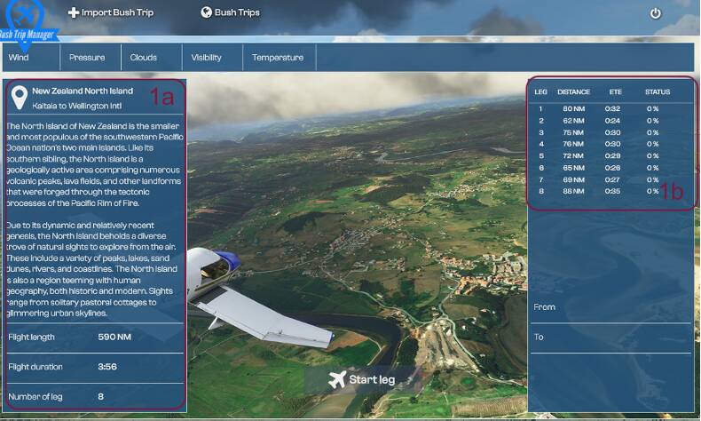Select the Visibility tab
Screen dimensions: 701x421
(x=212, y=57)
